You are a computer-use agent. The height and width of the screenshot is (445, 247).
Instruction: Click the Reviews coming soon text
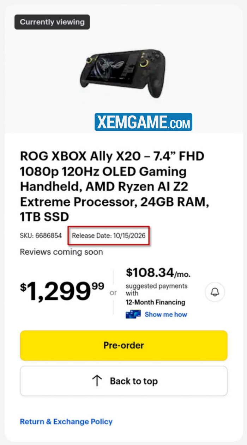(x=61, y=252)
